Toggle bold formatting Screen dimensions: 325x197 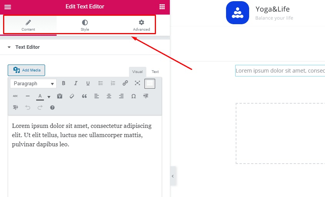click(64, 83)
